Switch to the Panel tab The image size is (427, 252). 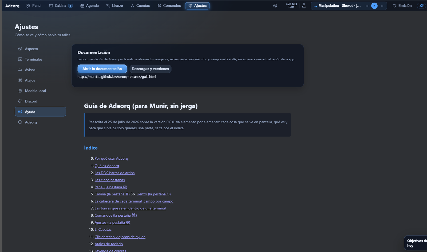[x=34, y=6]
